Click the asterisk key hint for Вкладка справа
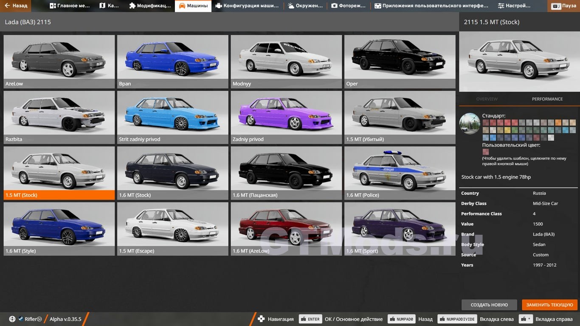 coord(526,319)
